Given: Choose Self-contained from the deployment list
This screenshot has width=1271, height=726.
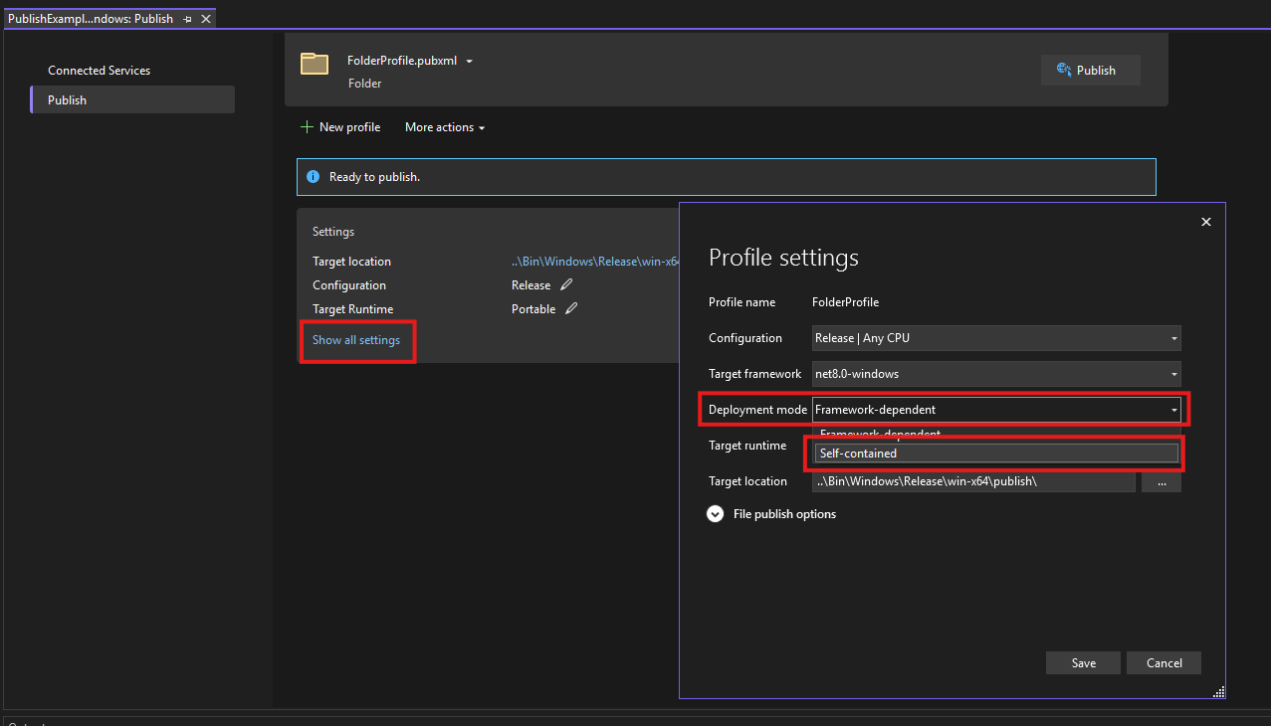Looking at the screenshot, I should tap(995, 454).
